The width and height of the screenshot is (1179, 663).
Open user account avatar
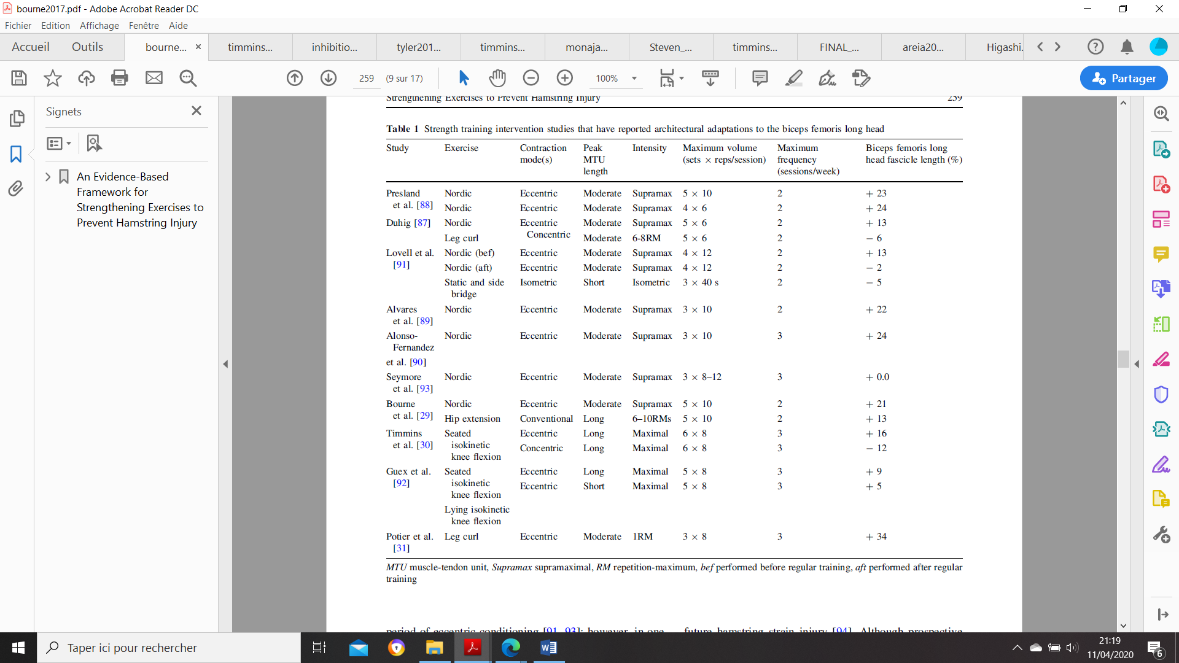click(x=1158, y=47)
